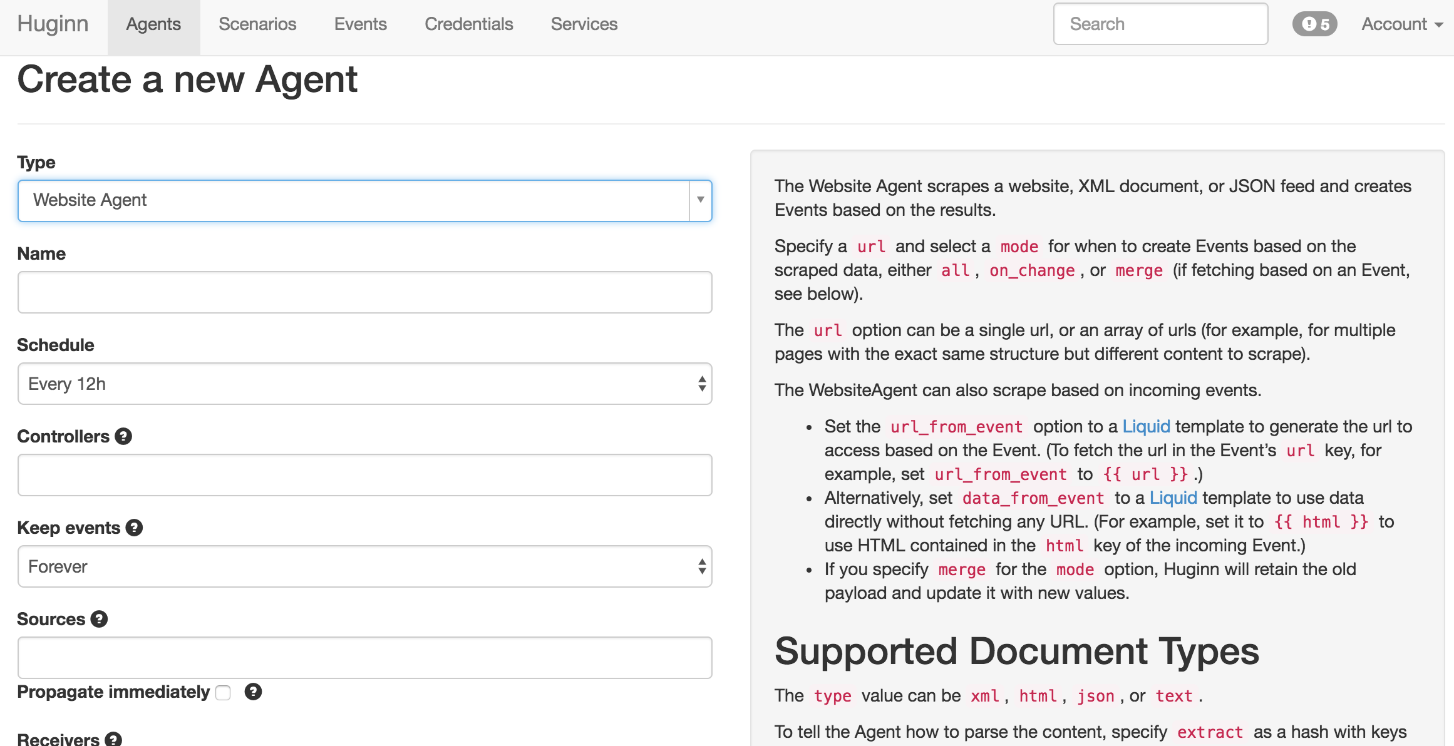The image size is (1454, 746).
Task: Click the Huginn brand link
Action: (53, 24)
